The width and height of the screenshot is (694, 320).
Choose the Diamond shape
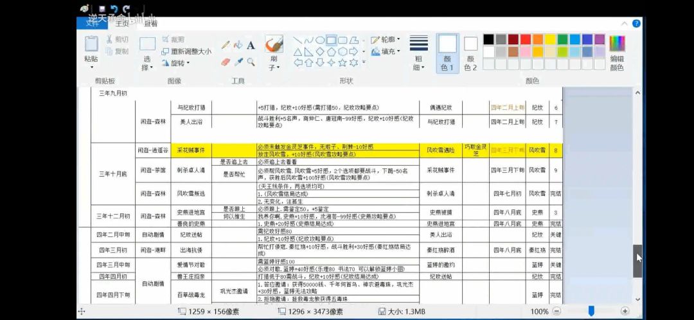coord(320,51)
